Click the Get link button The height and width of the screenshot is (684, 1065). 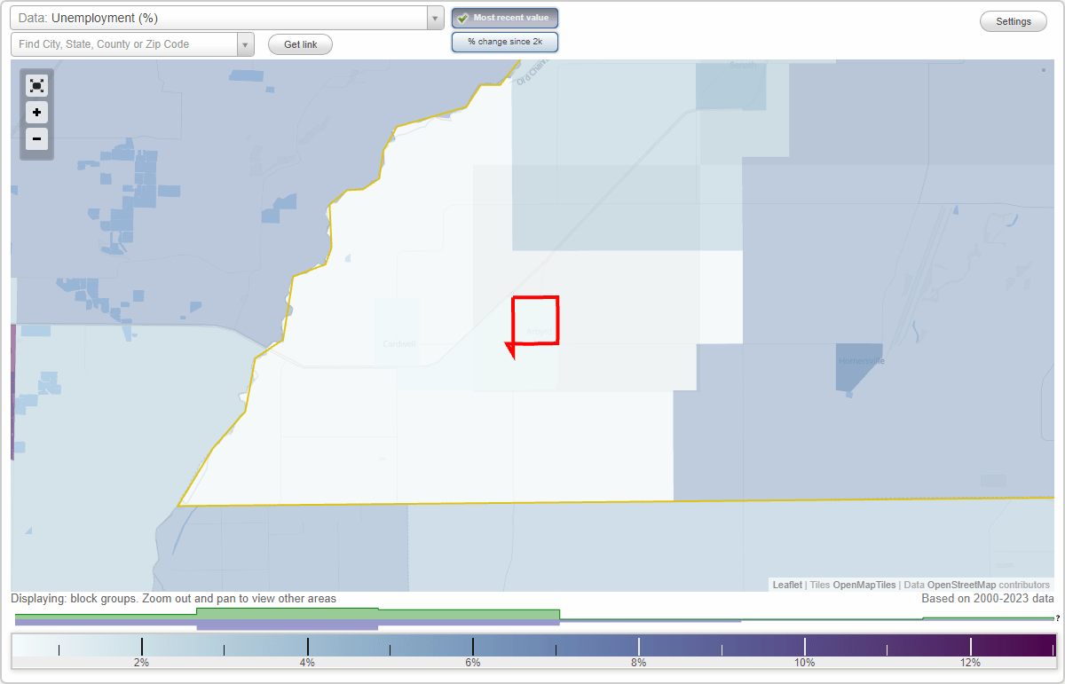[x=300, y=44]
